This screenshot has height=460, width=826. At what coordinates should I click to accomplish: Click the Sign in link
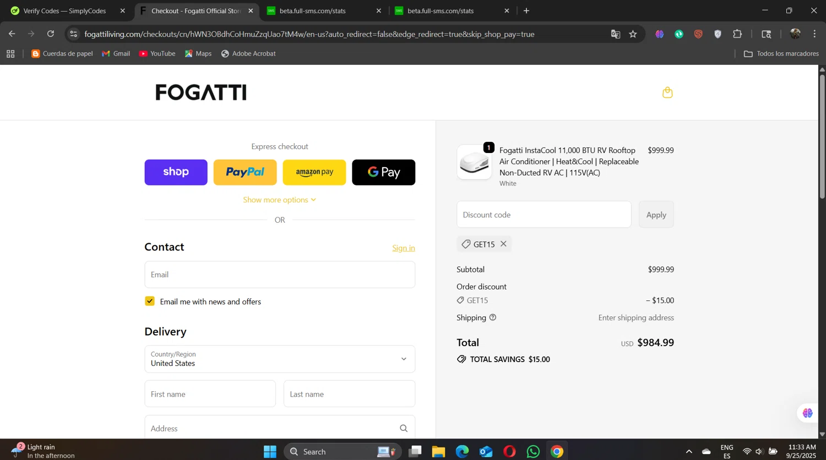[x=404, y=248]
